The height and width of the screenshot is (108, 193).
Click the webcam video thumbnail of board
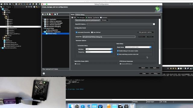(33, 92)
